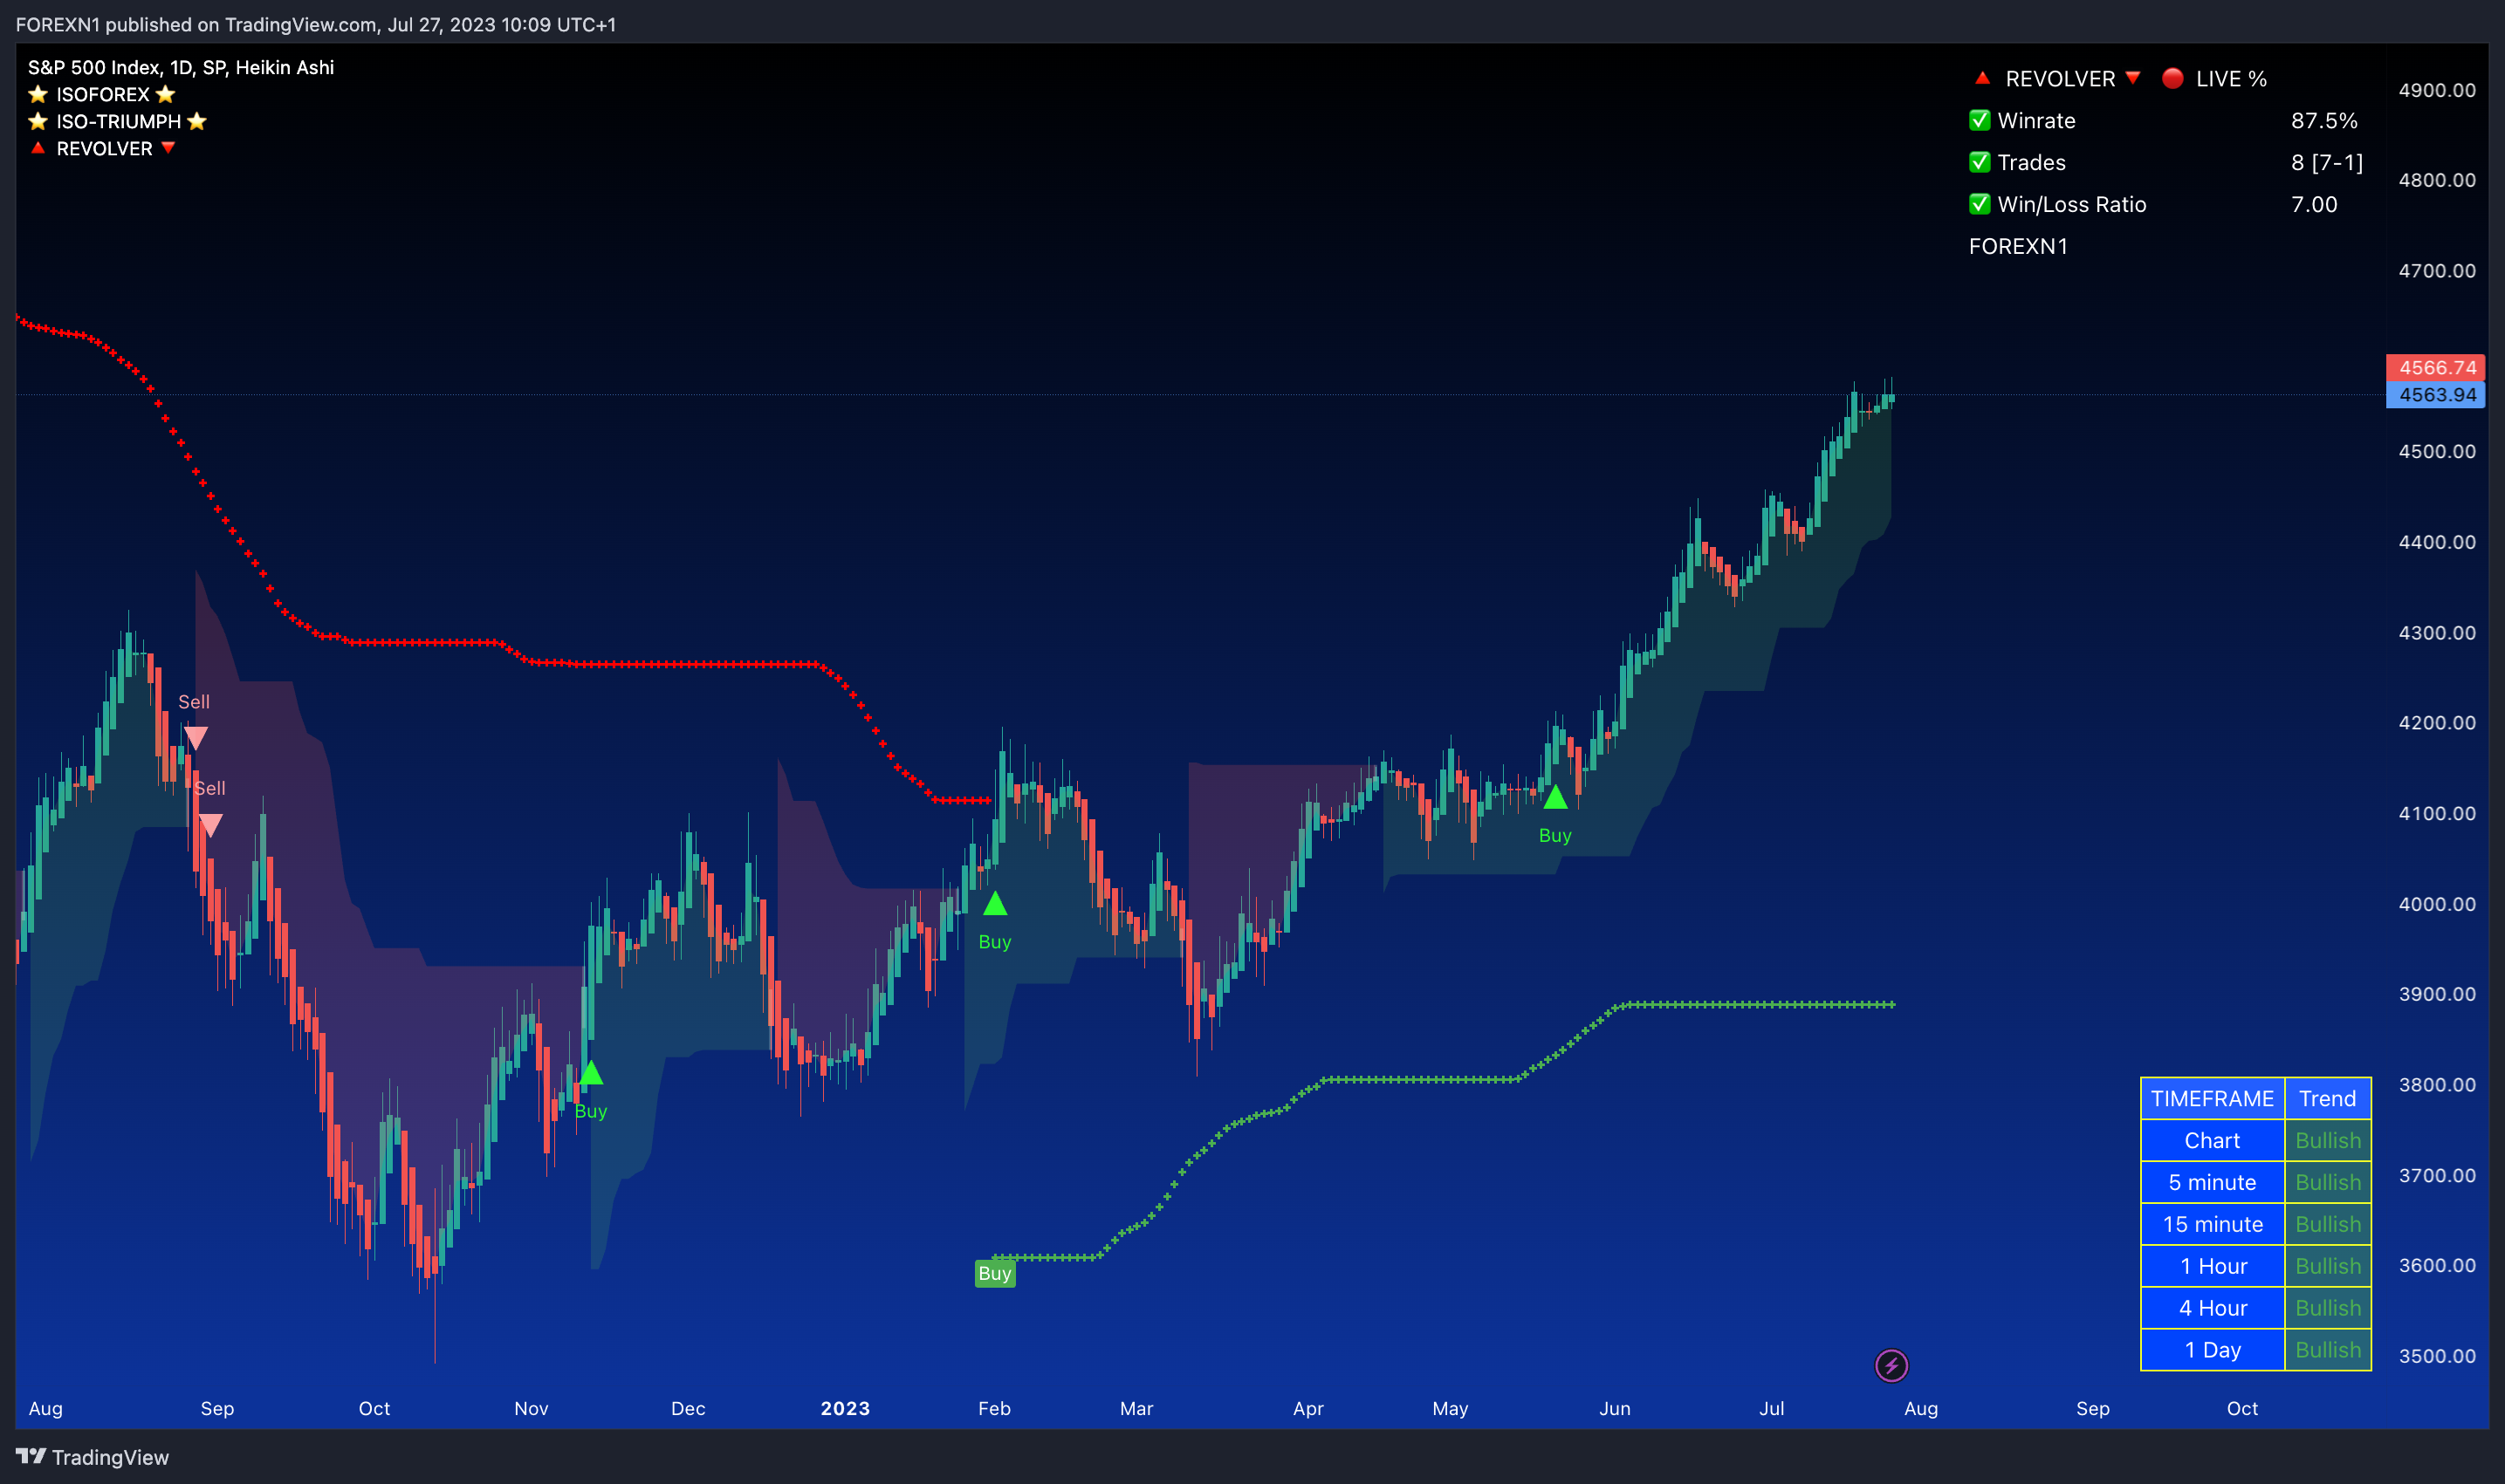Click the 87.5% winrate value
2505x1484 pixels.
2324,120
